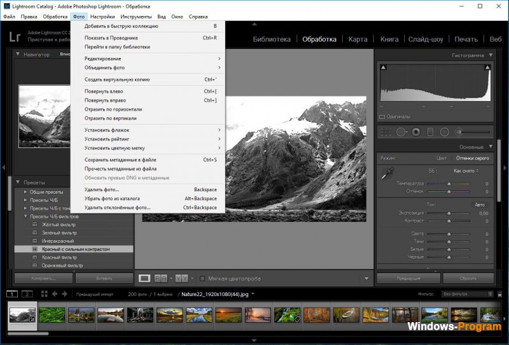This screenshot has height=345, width=509.
Task: Collapse the Основные panel triangle
Action: click(491, 147)
